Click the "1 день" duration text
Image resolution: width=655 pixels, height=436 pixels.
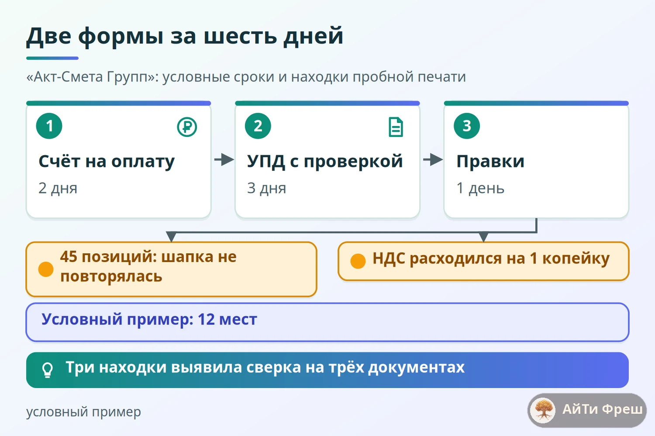[x=480, y=188]
